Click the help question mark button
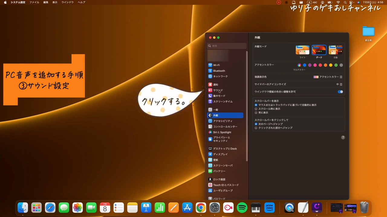 click(x=343, y=137)
